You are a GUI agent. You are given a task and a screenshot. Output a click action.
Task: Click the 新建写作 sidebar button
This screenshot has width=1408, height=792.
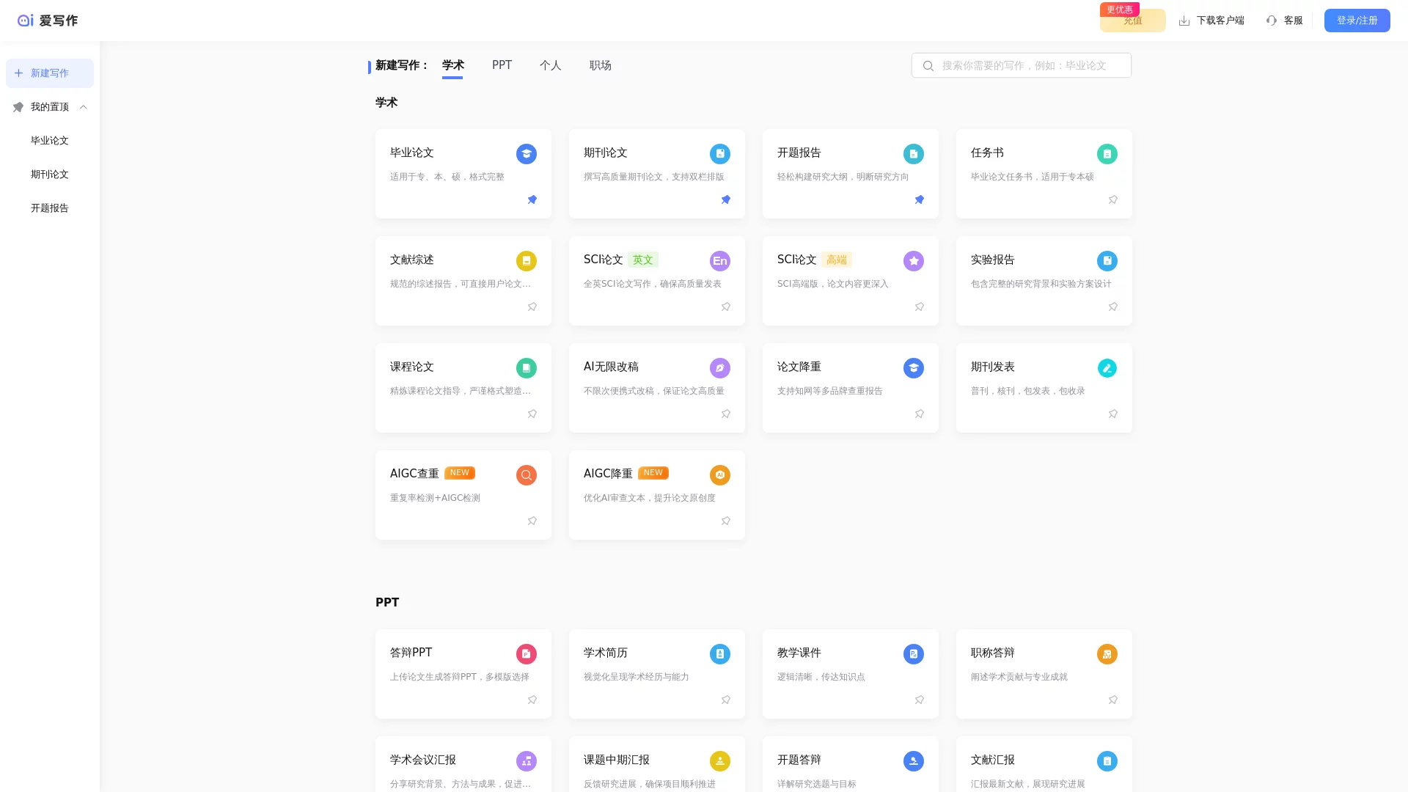50,73
